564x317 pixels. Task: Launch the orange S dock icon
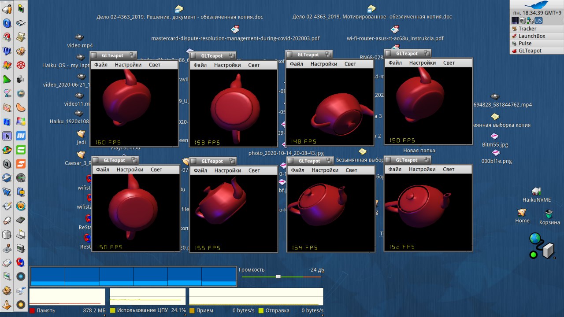21,164
